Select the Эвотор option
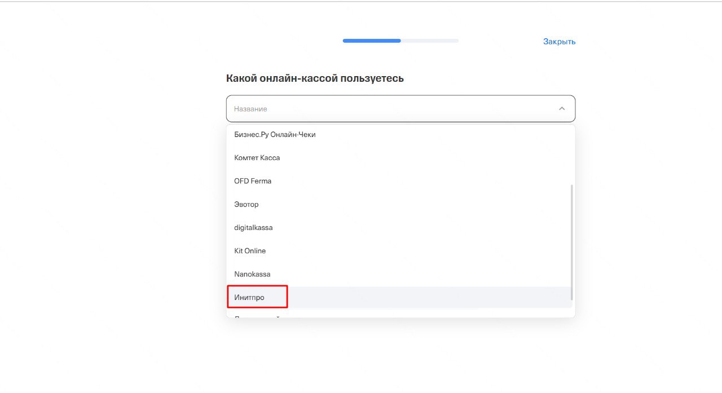This screenshot has height=393, width=722. point(399,204)
